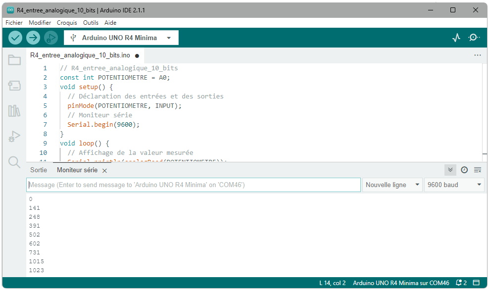Click the serial output value 141
The image size is (489, 291).
pos(35,208)
